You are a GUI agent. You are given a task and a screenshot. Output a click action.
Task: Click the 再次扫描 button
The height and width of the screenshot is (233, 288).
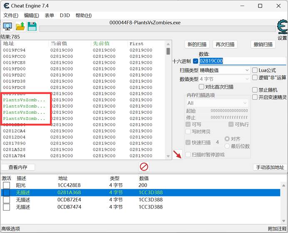[225, 45]
